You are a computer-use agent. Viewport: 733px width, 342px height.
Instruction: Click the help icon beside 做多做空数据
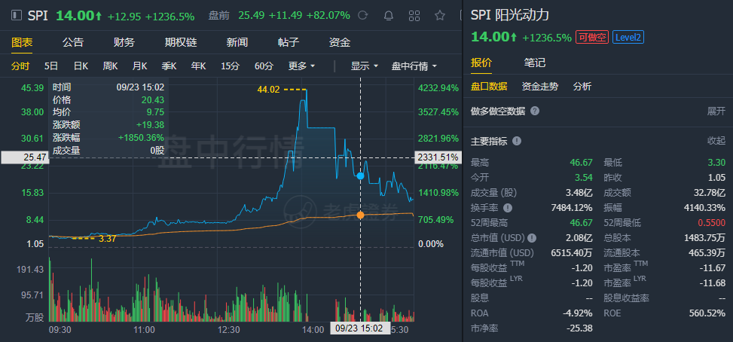(535, 111)
